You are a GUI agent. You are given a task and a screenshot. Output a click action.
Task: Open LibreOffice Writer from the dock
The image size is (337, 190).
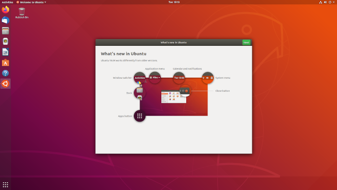[5, 52]
